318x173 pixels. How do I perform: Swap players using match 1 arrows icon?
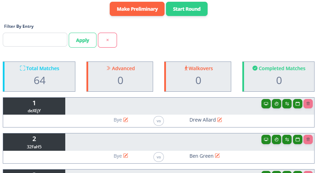coord(287,104)
